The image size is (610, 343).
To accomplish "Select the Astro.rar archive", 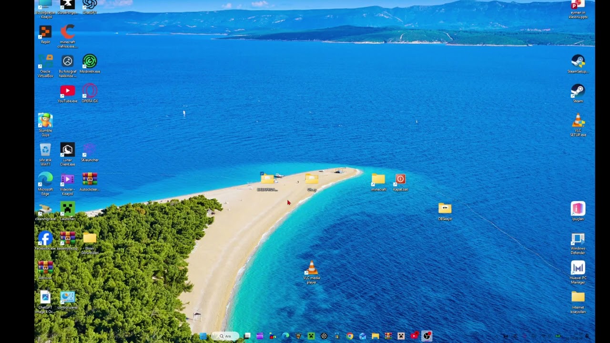I will (x=45, y=271).
